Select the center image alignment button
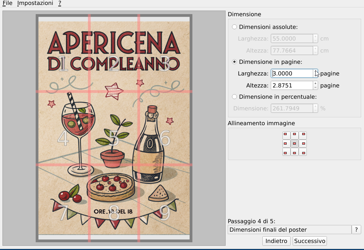The height and width of the screenshot is (250, 364). (x=294, y=144)
